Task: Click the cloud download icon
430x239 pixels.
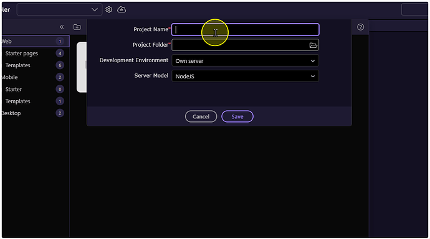Action: (122, 9)
